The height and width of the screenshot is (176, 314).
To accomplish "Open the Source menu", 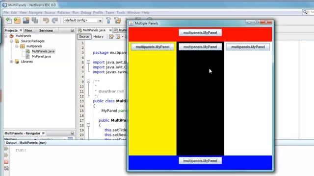I will pos(50,12).
